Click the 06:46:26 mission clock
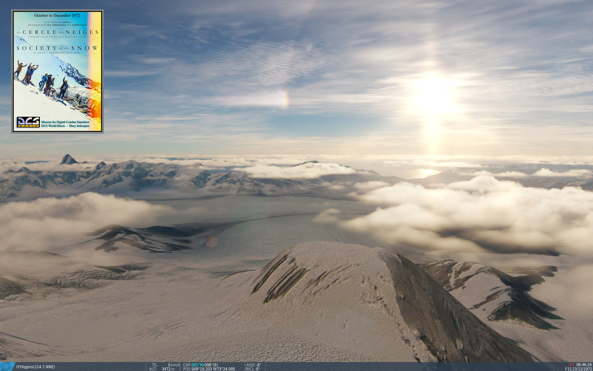 [584, 365]
